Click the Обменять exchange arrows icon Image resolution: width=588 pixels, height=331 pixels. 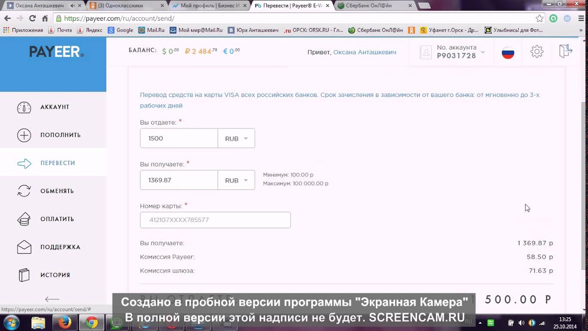click(24, 191)
